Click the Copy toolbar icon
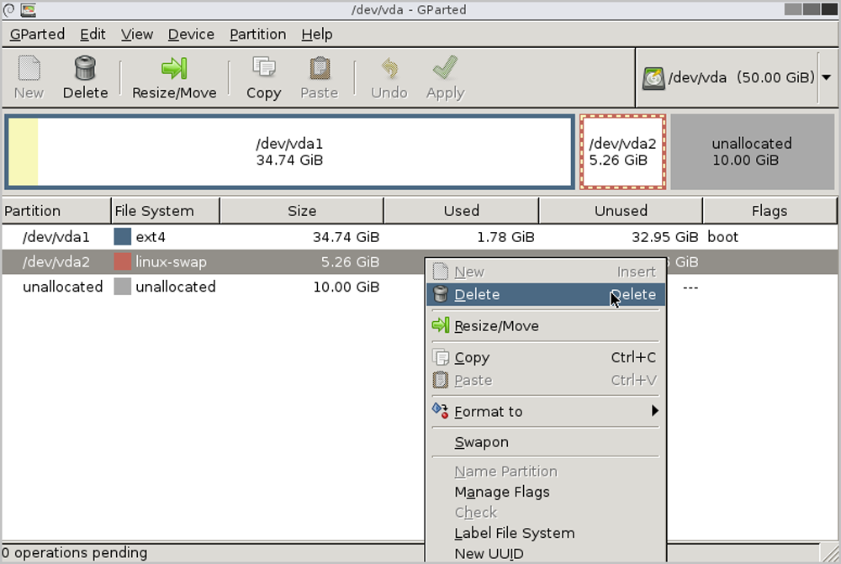The image size is (841, 564). pos(263,68)
